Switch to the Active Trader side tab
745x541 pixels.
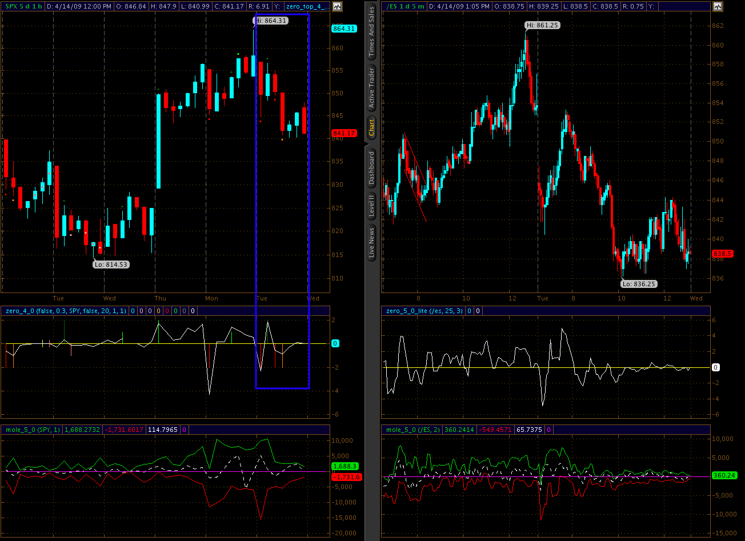pyautogui.click(x=371, y=87)
